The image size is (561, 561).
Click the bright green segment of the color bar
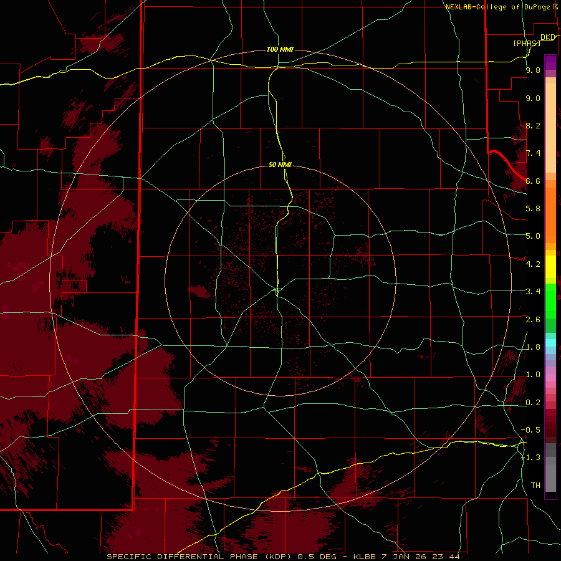point(550,300)
